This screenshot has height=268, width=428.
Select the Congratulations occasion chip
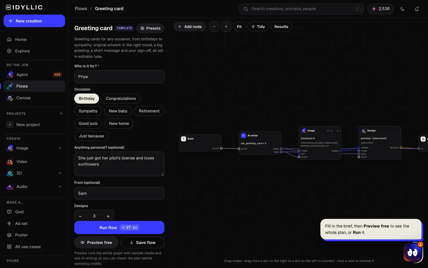(x=121, y=99)
